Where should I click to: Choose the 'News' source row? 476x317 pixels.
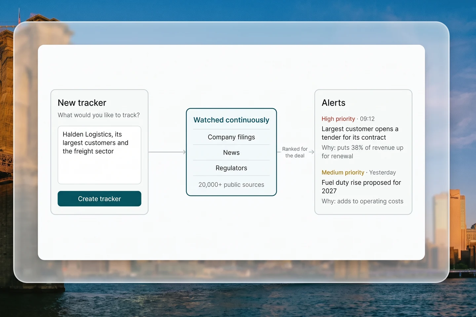(x=231, y=153)
